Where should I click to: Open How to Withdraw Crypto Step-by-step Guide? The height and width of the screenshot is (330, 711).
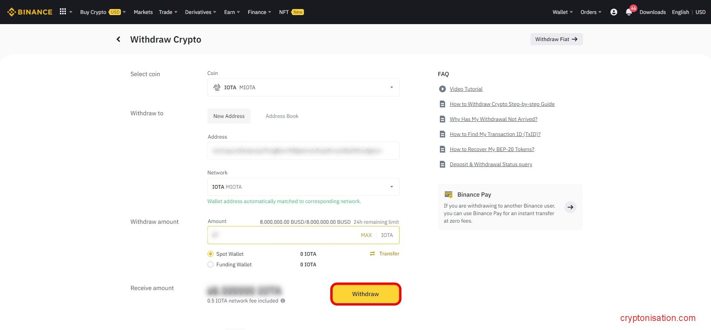[502, 104]
